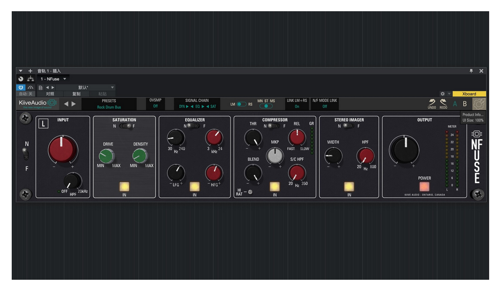Flip the Compressor N/F switch
The height and width of the screenshot is (290, 496).
[273, 126]
